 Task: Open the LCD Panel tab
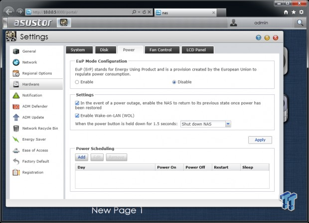tap(197, 50)
